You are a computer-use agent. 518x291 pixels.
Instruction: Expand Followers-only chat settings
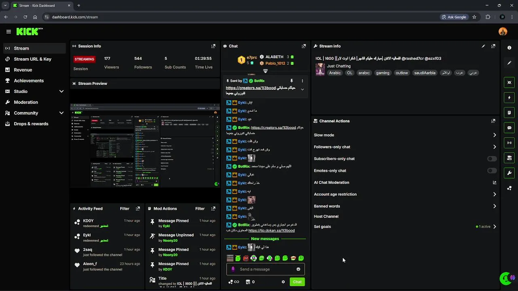tap(495, 147)
